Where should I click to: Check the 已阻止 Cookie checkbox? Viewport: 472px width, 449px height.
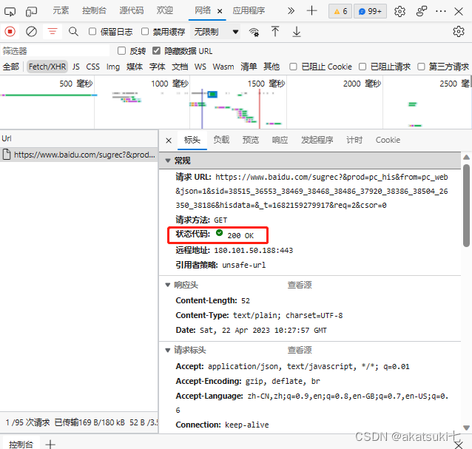coord(293,67)
